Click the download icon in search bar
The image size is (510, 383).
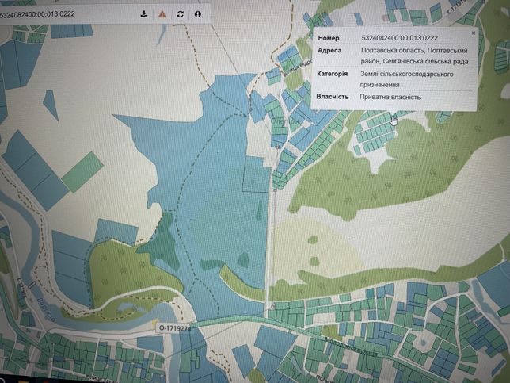coord(144,14)
